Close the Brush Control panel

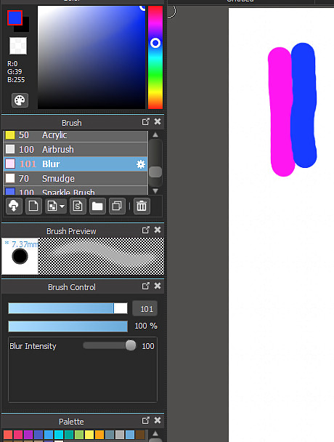pyautogui.click(x=158, y=286)
